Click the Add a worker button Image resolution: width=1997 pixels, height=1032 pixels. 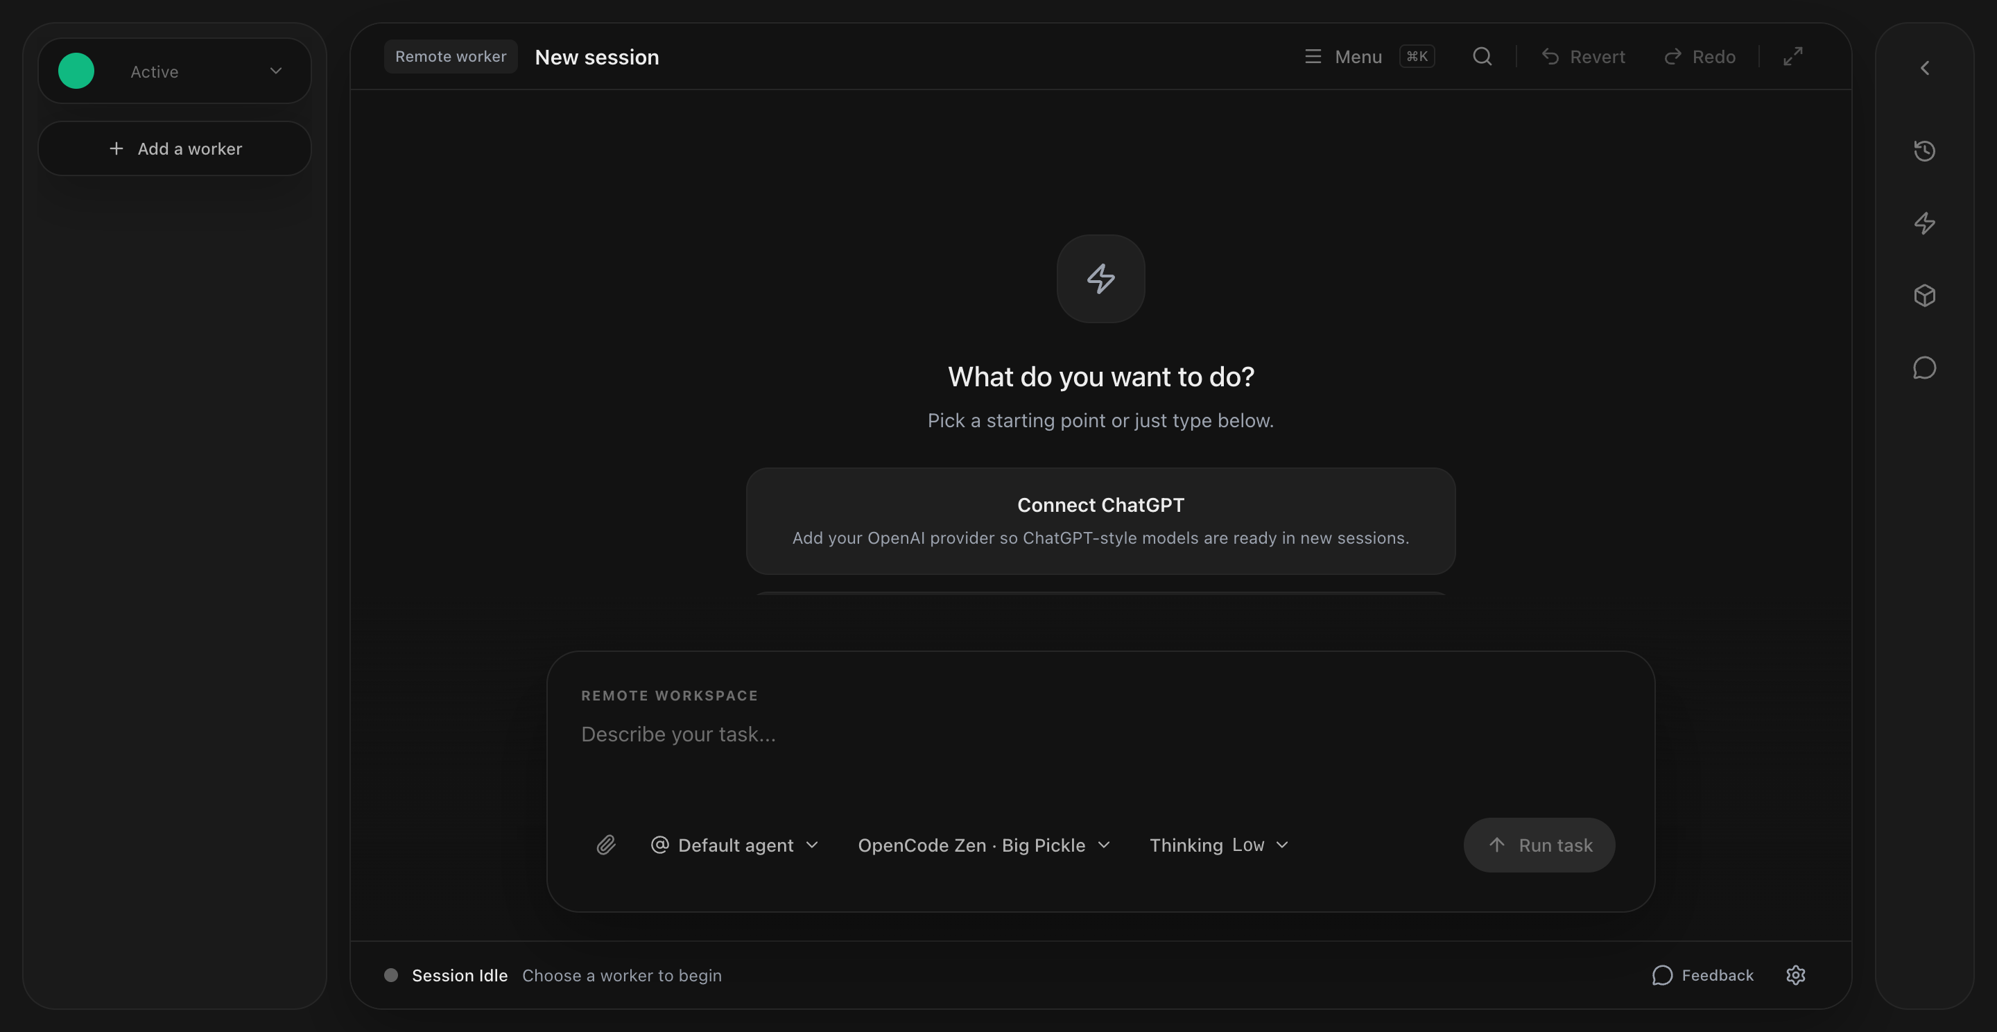point(175,148)
